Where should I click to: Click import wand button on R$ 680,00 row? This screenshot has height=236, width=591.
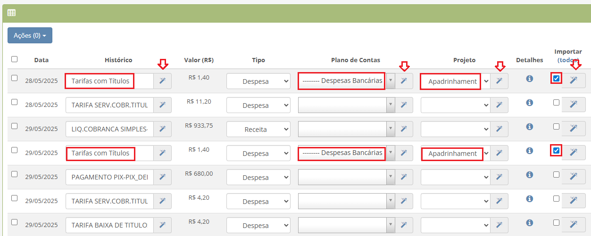coord(574,176)
